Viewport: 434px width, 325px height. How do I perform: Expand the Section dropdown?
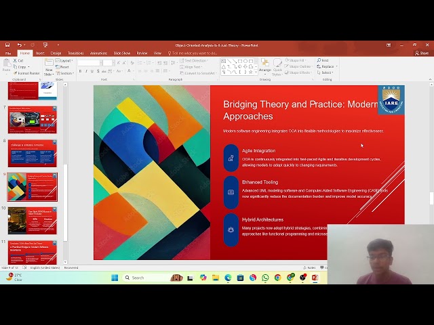point(65,73)
